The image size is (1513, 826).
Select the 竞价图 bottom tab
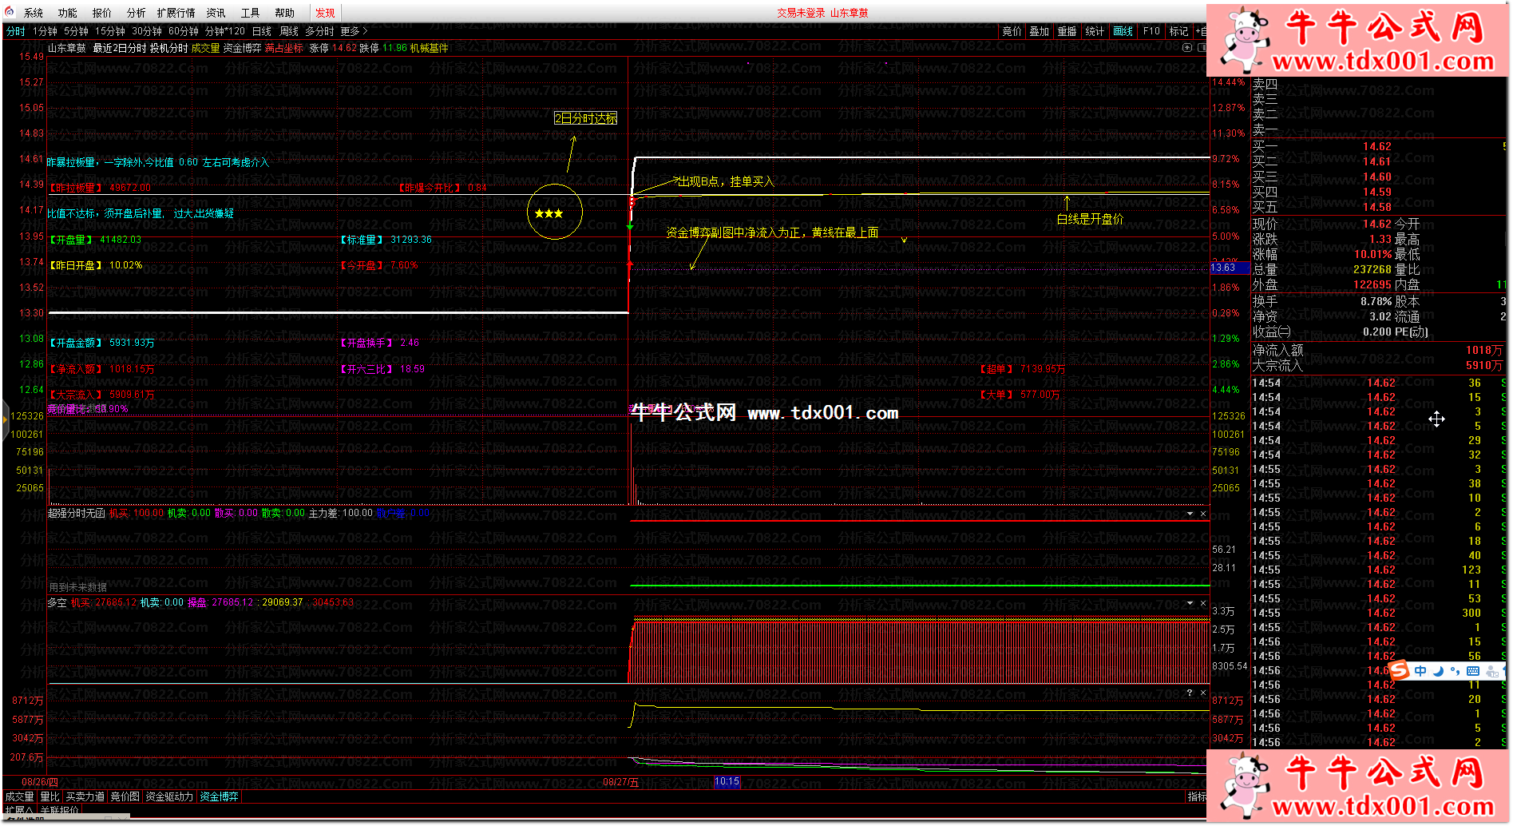click(125, 796)
